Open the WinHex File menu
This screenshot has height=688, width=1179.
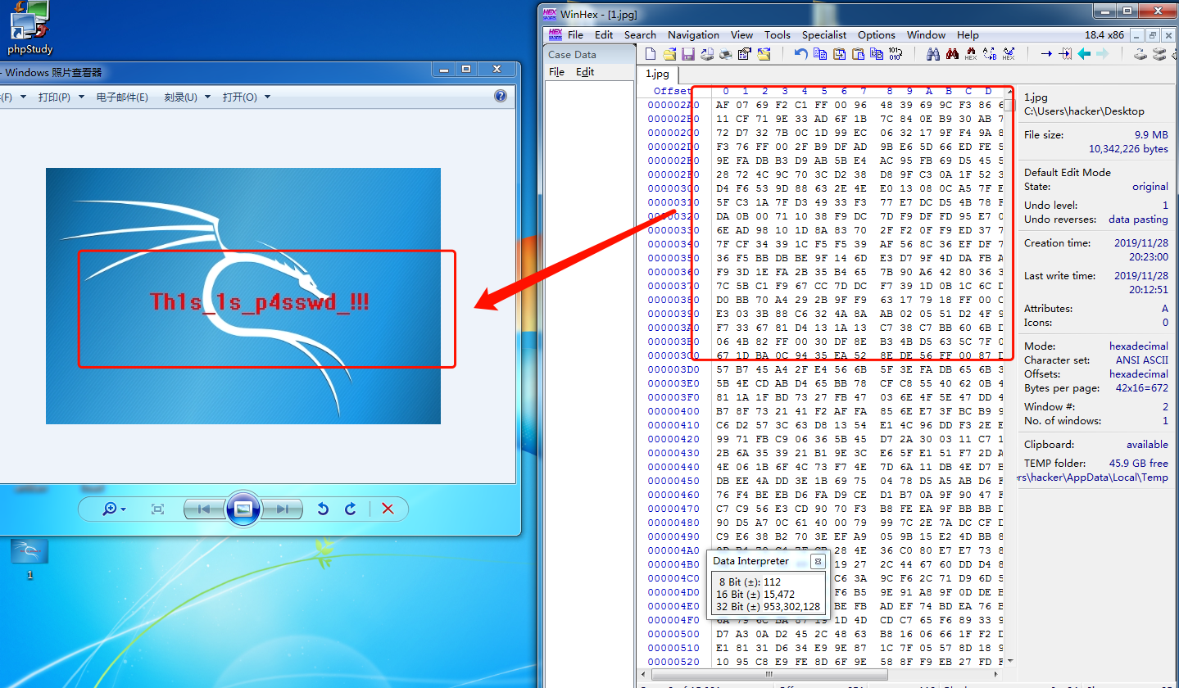tap(575, 34)
